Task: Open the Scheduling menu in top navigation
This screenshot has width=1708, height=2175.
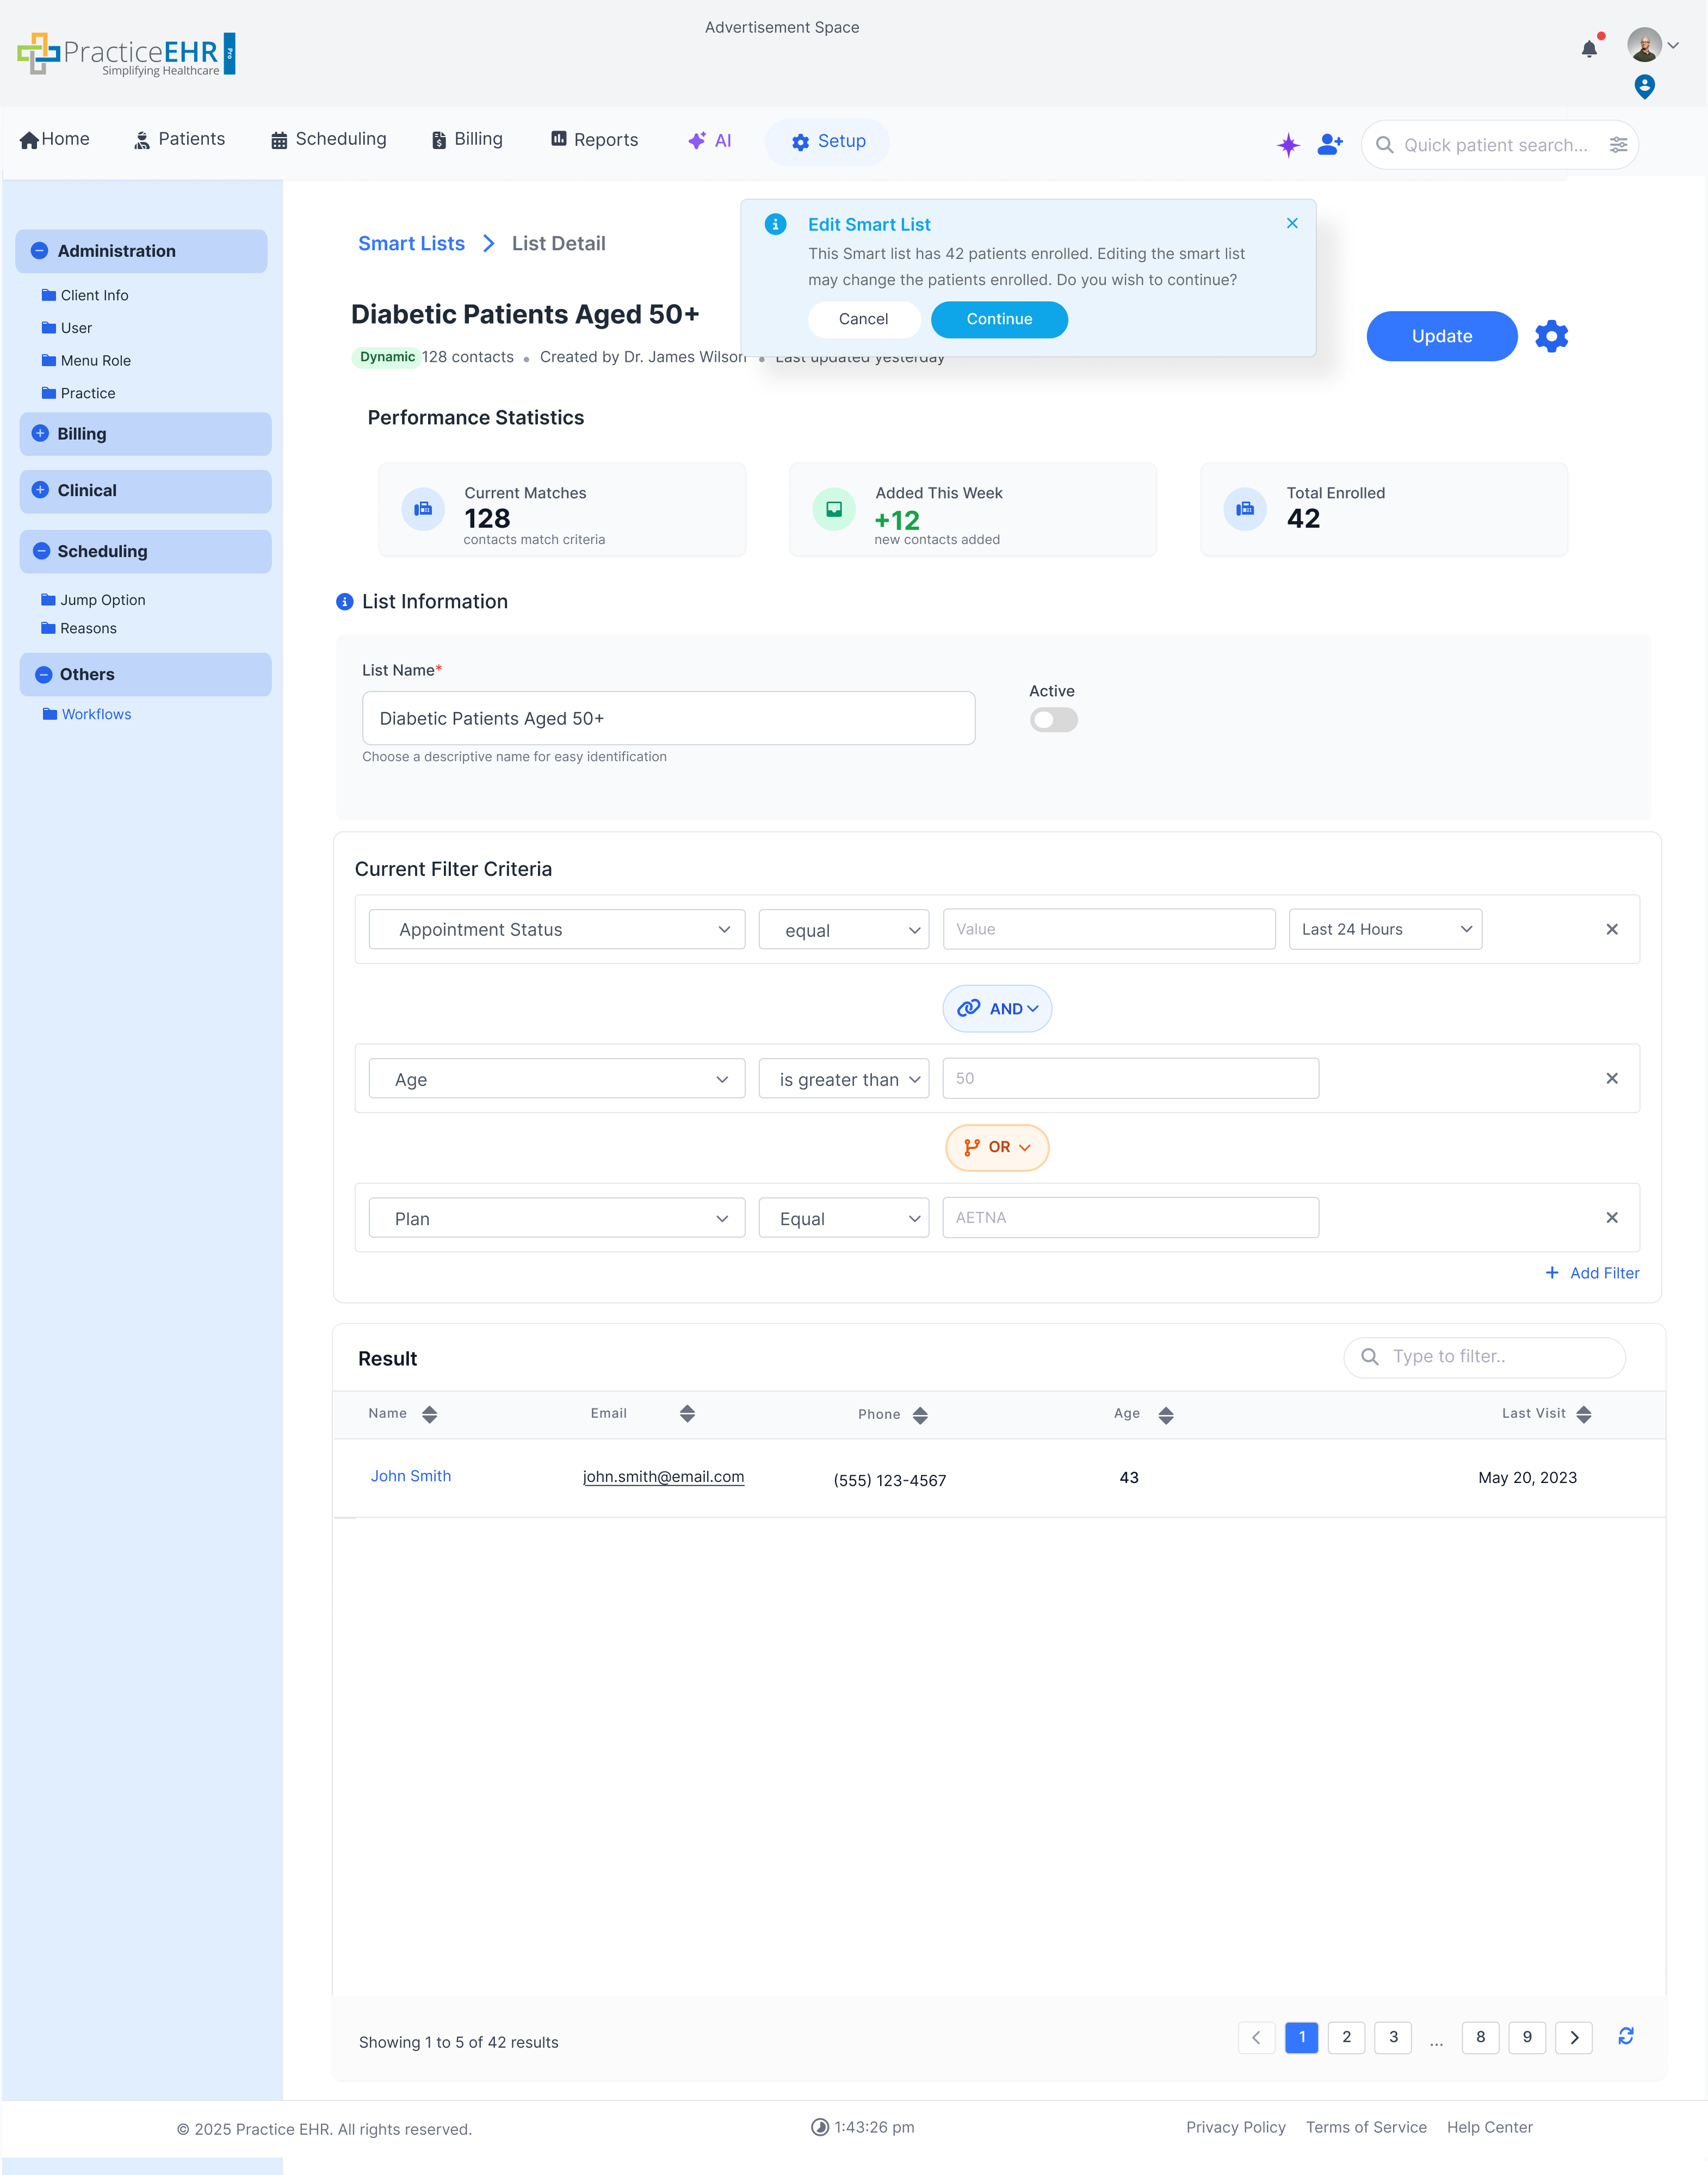Action: point(328,140)
